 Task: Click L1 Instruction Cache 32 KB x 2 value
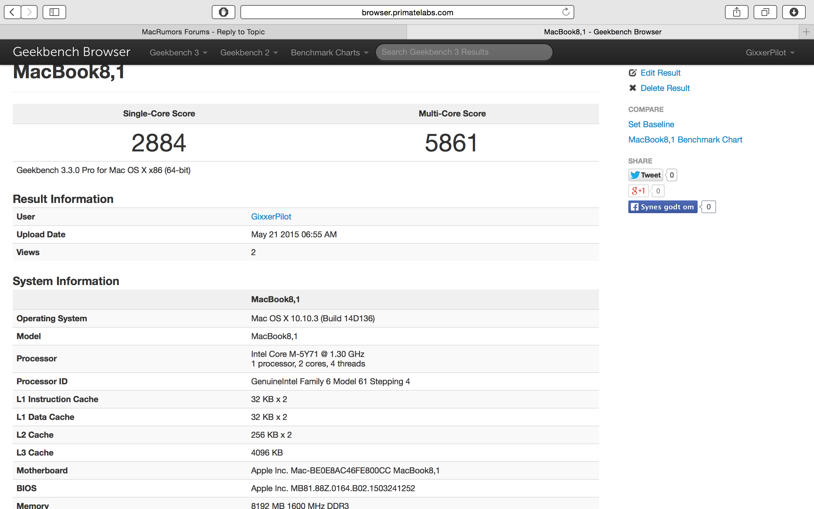[x=269, y=399]
